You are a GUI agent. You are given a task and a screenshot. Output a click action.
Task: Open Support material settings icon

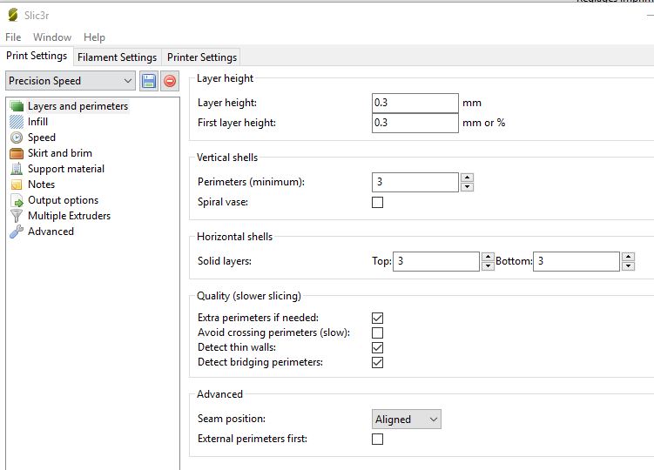16,169
